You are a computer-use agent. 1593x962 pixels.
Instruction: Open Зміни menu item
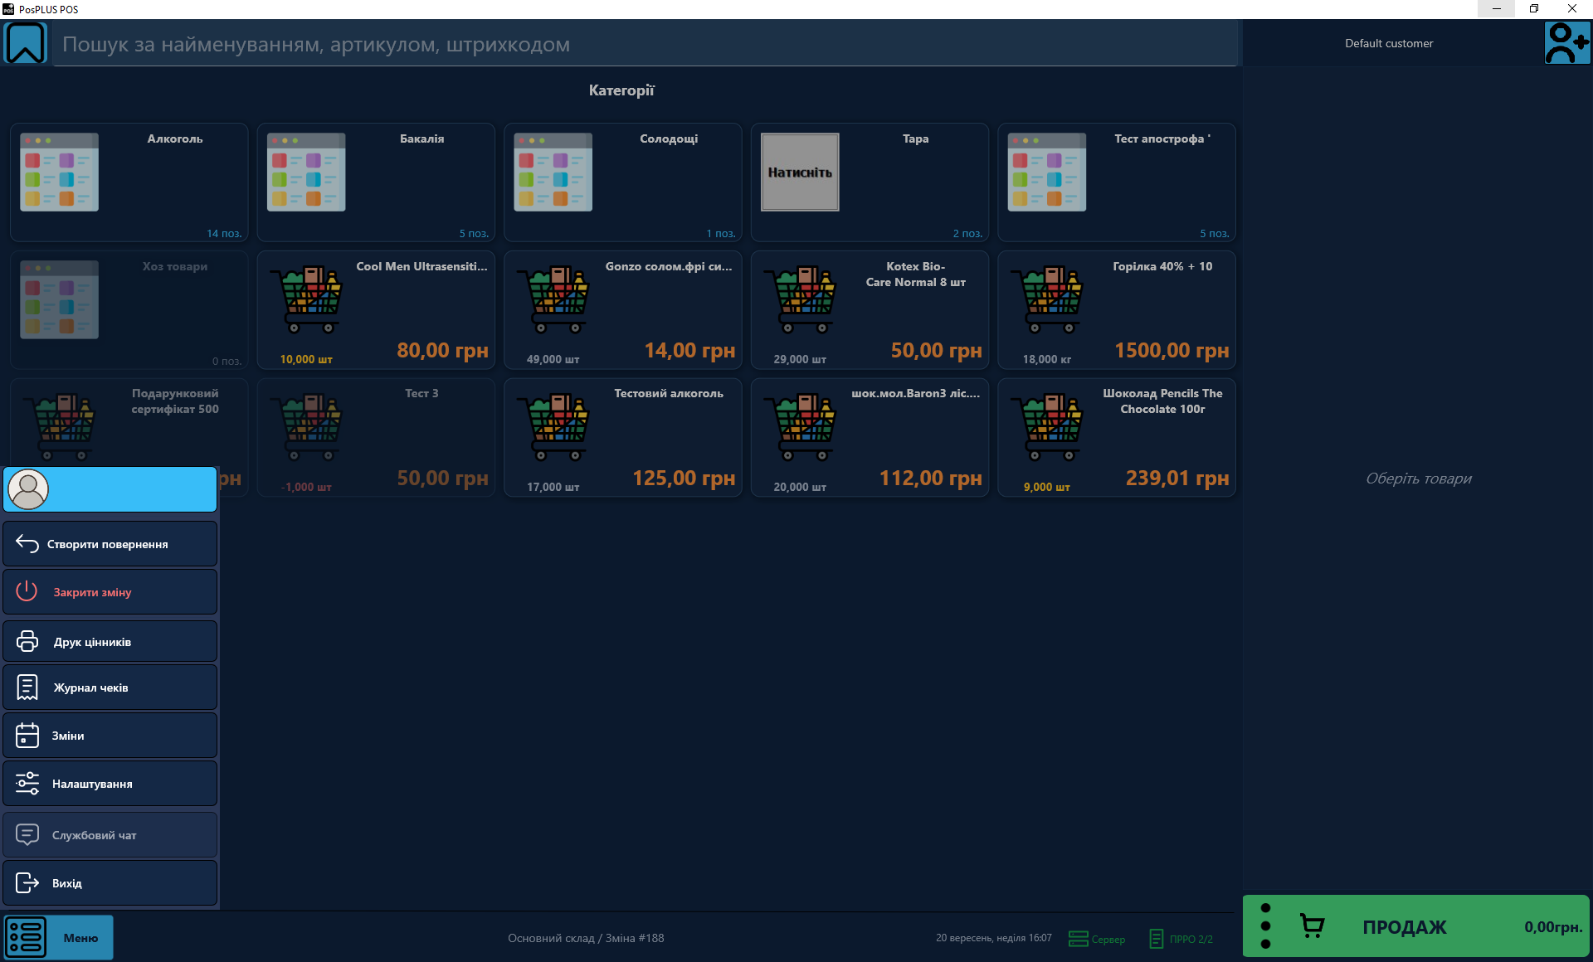tap(110, 736)
